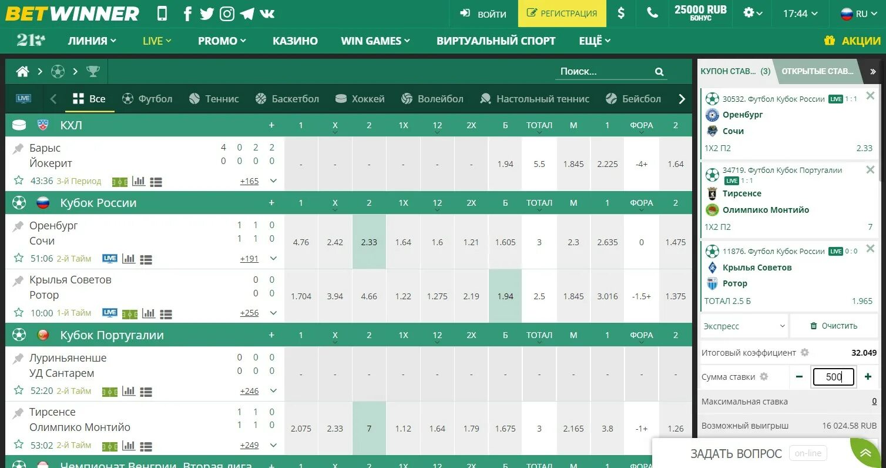Viewport: 886px width, 468px height.
Task: Open PROMO dropdown menu
Action: [222, 41]
